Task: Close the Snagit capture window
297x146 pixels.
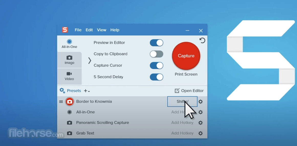Action: [x=201, y=31]
